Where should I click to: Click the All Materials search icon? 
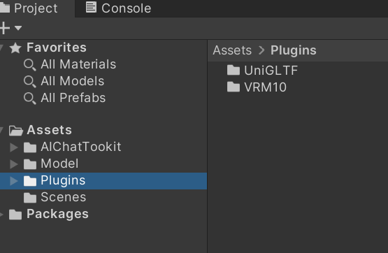(x=29, y=65)
